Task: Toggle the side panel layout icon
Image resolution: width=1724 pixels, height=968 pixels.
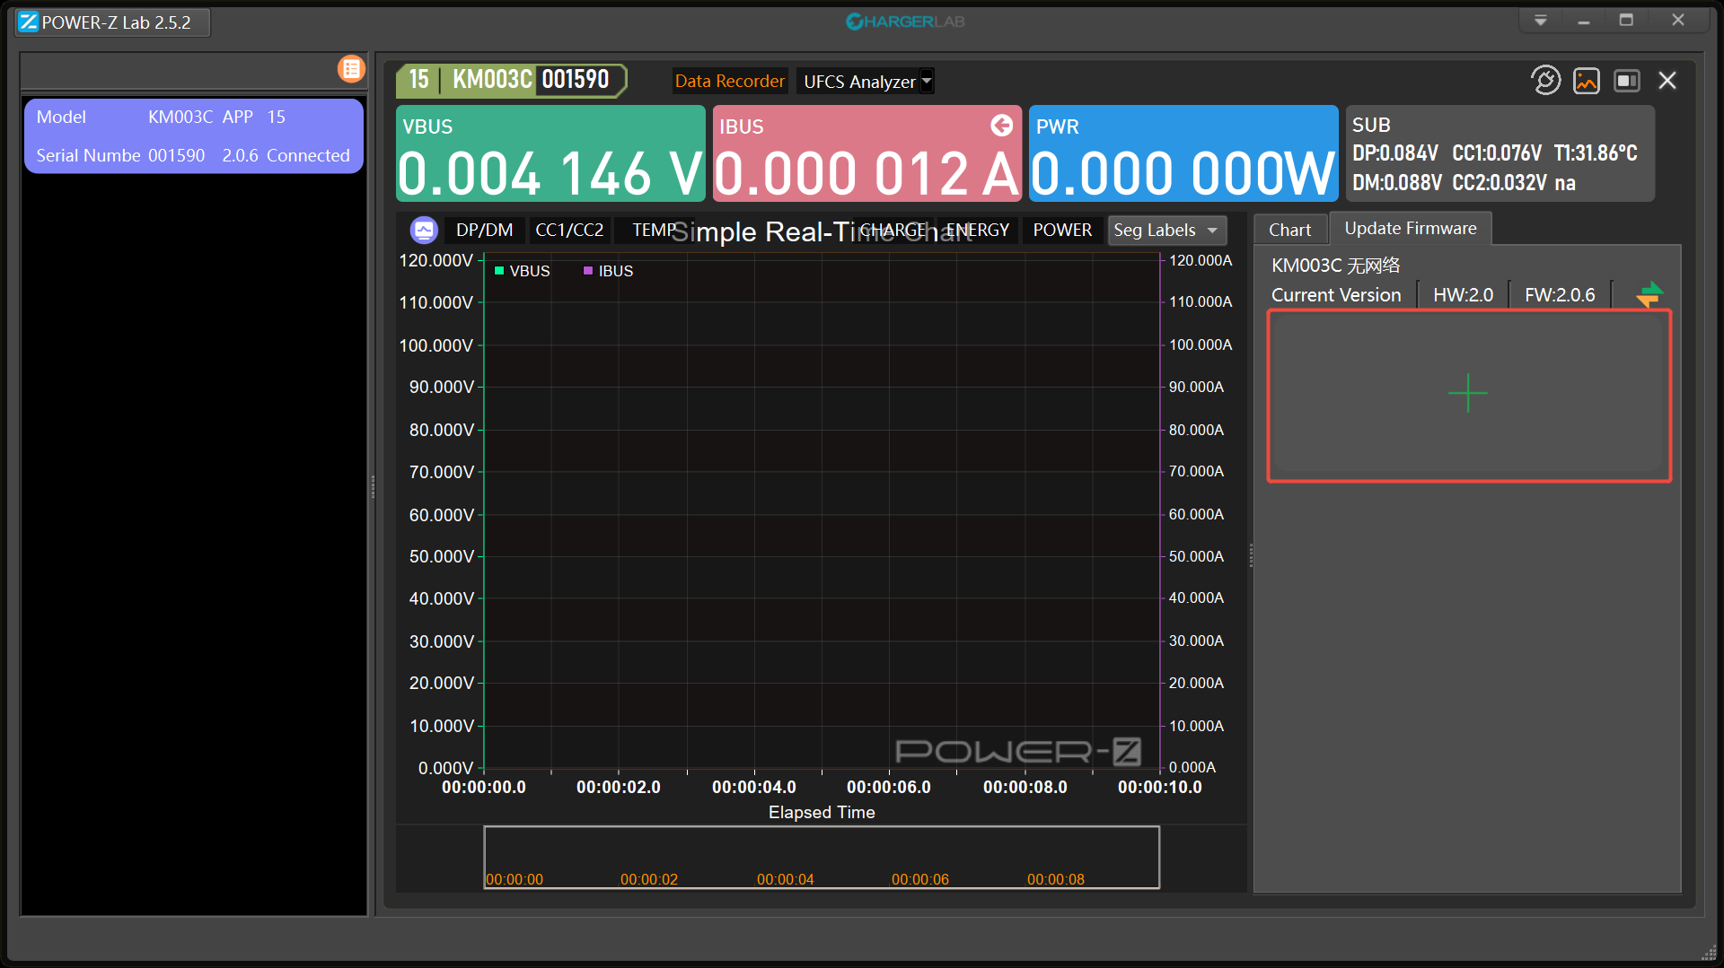Action: tap(1627, 81)
